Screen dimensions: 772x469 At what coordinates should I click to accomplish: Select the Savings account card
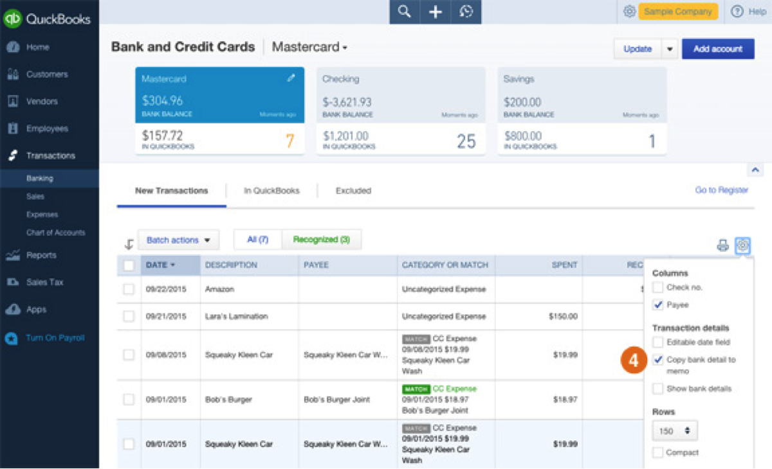tap(582, 111)
